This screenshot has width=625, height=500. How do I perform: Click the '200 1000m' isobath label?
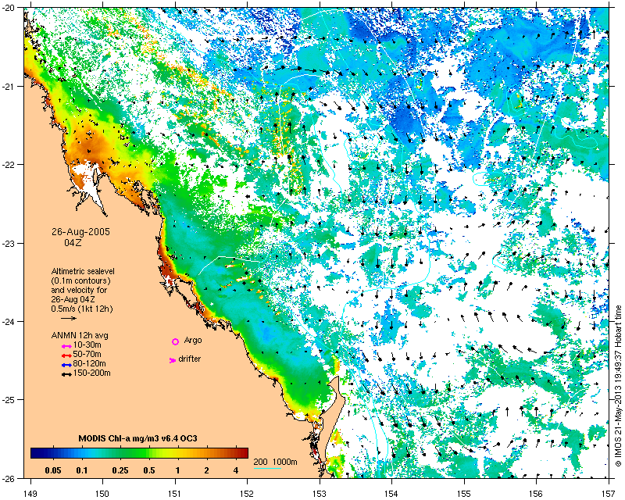coord(276,462)
